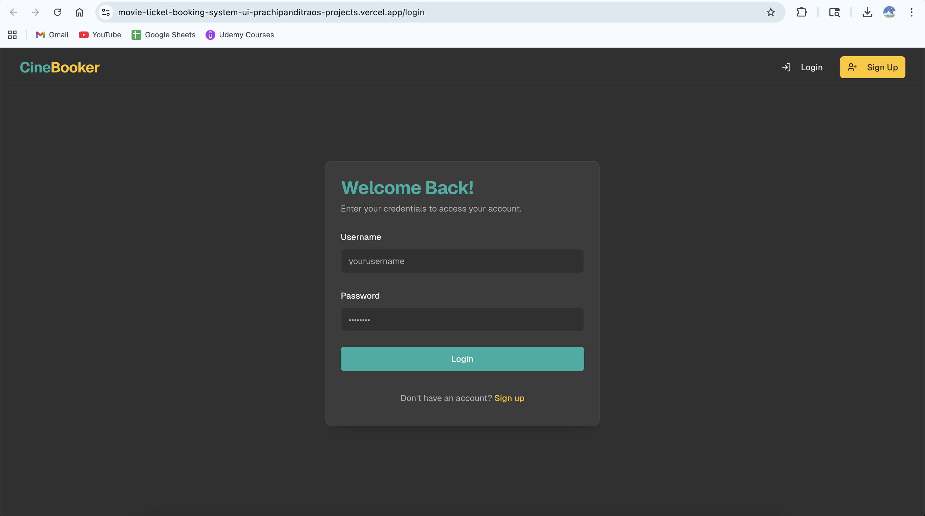925x516 pixels.
Task: Open the apps grid icon in bookmarks bar
Action: click(x=12, y=35)
